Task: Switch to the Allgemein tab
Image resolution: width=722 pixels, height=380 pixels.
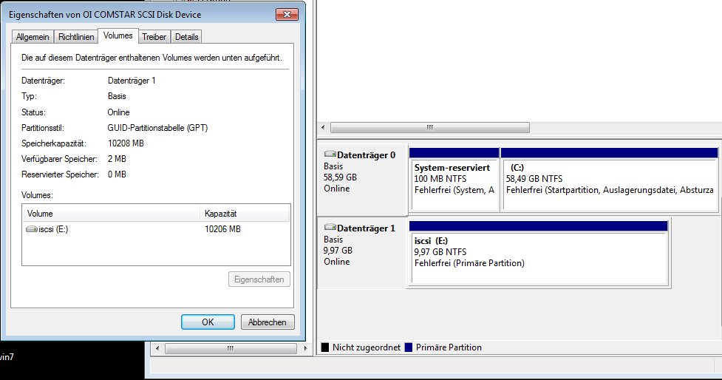Action: (x=33, y=37)
